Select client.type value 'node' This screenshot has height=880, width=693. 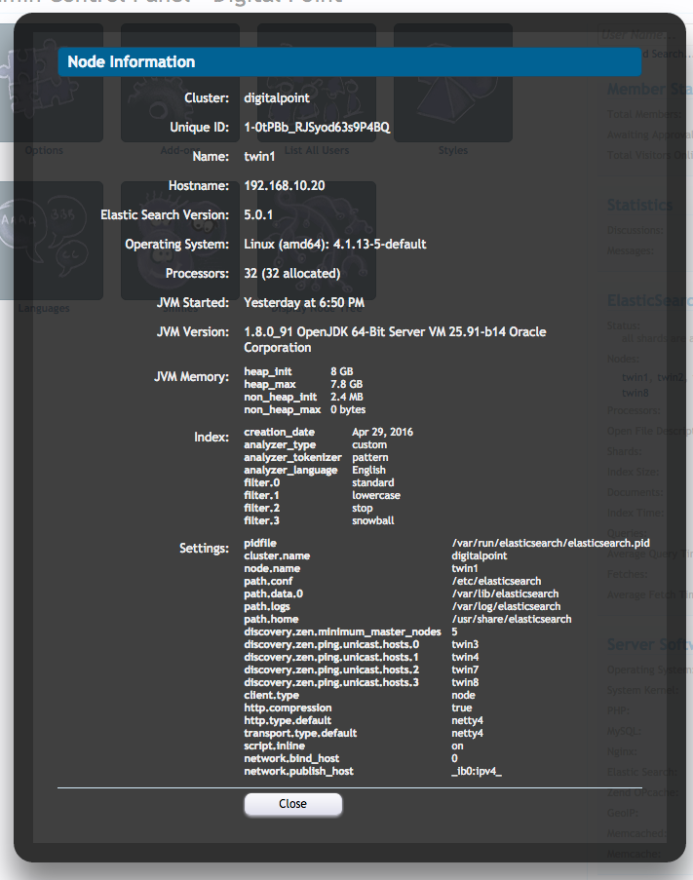(x=464, y=696)
